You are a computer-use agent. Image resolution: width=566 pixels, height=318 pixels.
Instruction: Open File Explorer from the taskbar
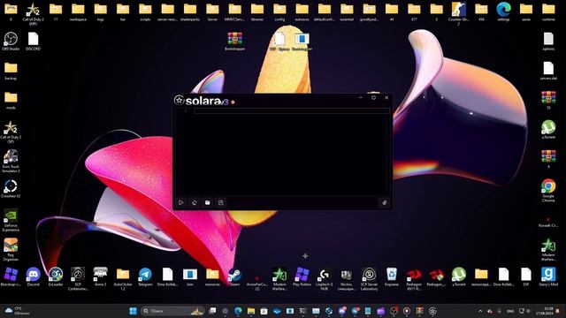(x=251, y=311)
